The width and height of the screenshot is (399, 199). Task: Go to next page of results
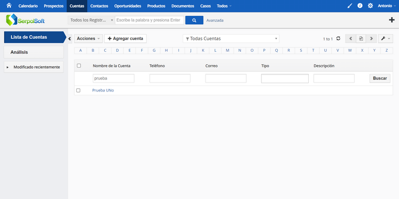372,39
